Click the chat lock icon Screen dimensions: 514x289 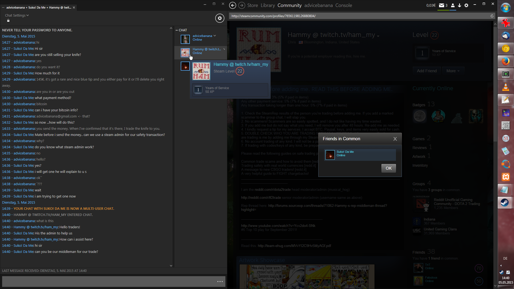coord(8,21)
